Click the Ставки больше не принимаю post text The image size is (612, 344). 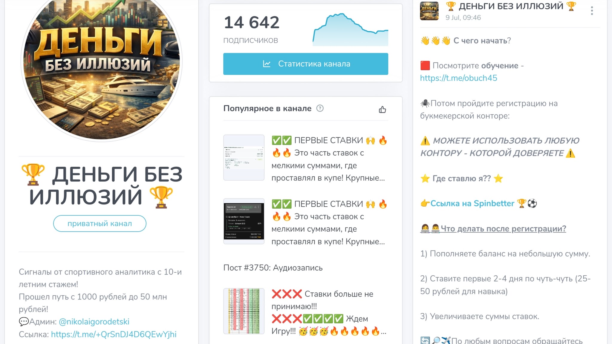[329, 312]
